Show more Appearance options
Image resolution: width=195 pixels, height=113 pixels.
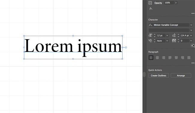pos(193,13)
